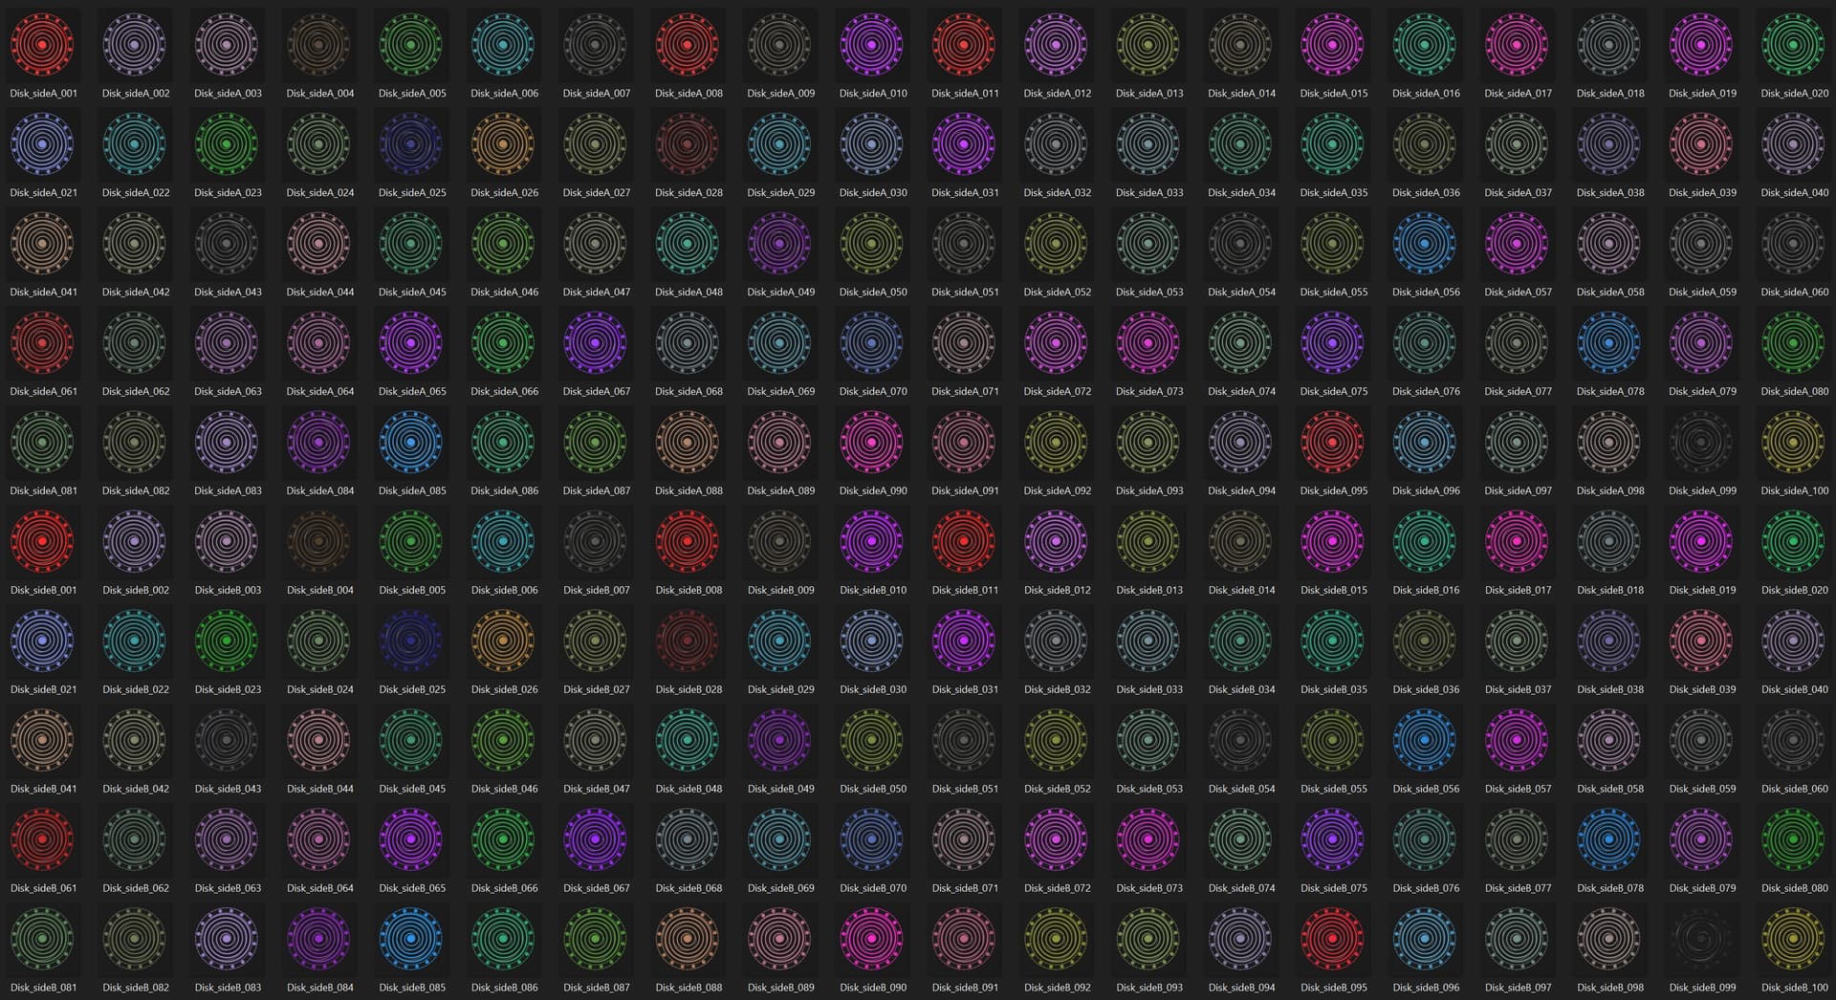Click the green Disk_sideA_020 disk
1836x1000 pixels.
[1793, 44]
